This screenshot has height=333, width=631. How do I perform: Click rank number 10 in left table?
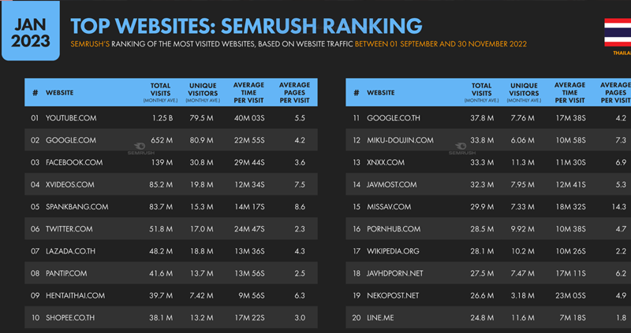pos(35,318)
